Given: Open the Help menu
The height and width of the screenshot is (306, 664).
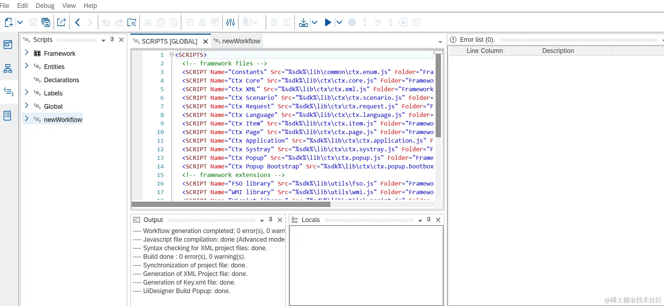Looking at the screenshot, I should click(x=90, y=6).
